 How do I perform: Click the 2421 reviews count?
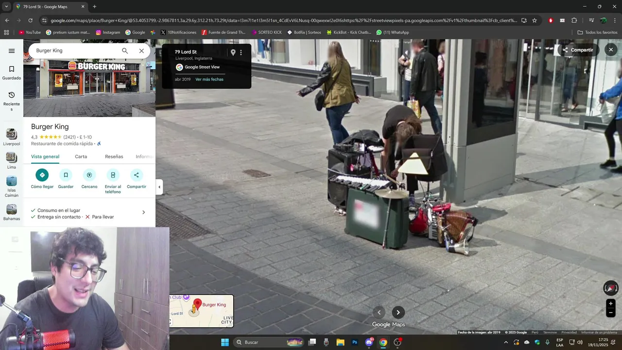point(69,137)
